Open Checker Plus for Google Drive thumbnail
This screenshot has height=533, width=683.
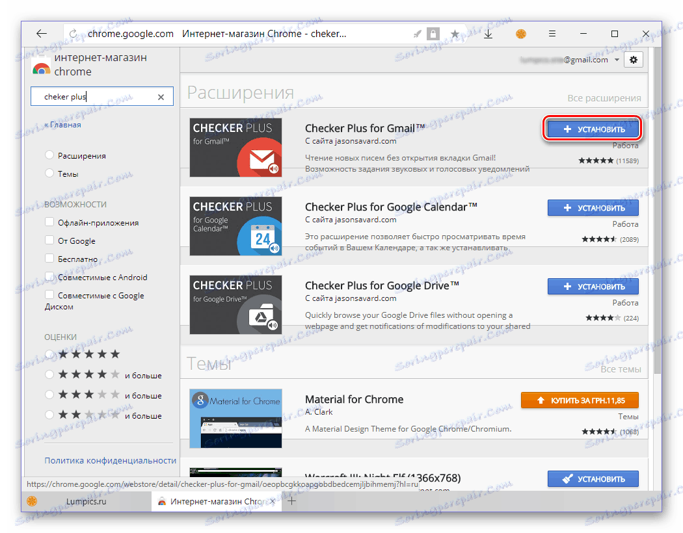[235, 305]
